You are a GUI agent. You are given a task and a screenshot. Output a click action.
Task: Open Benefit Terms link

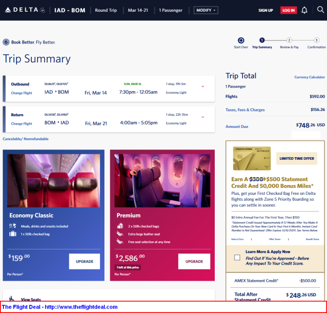coord(312,239)
